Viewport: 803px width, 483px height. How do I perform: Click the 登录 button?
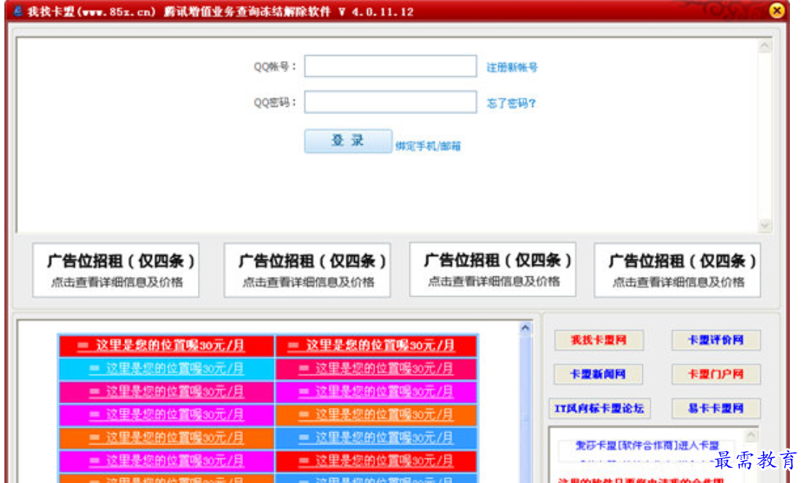(x=348, y=141)
